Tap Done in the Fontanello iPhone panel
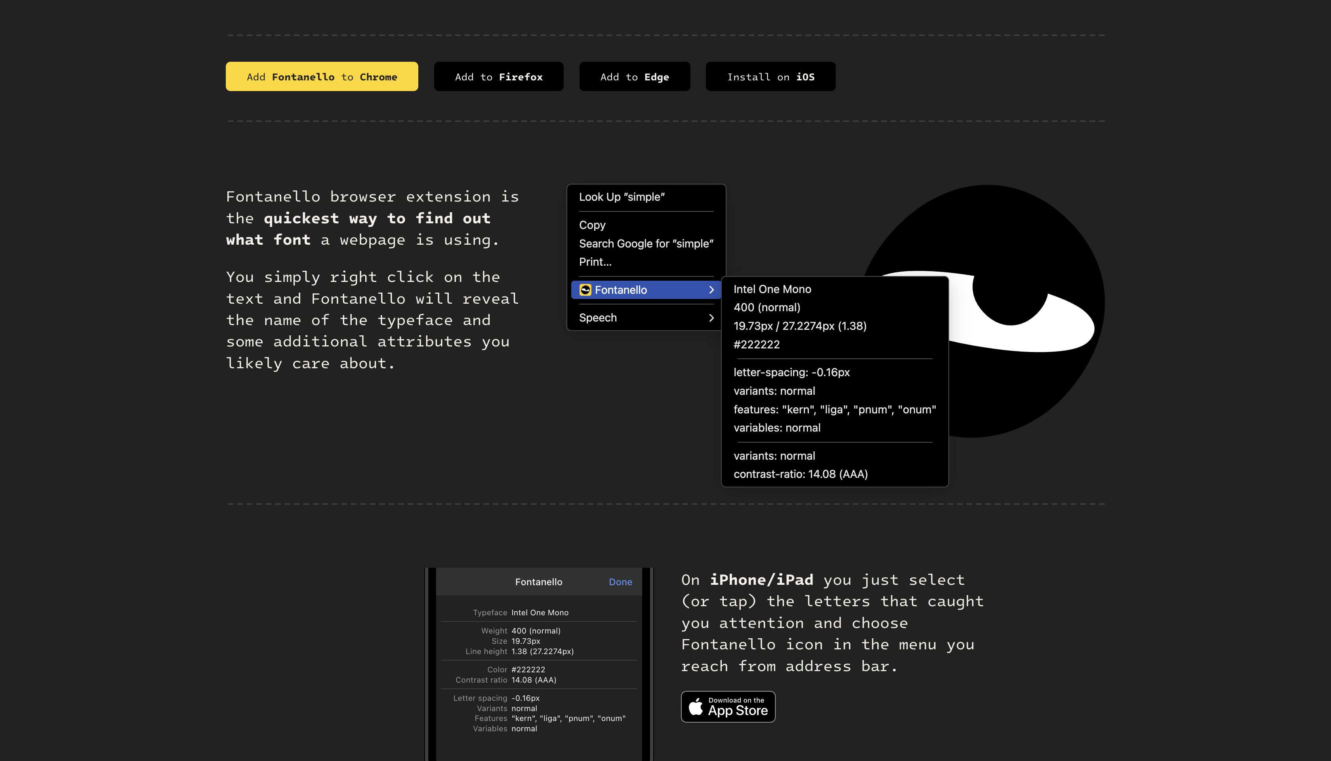1331x761 pixels. point(620,582)
